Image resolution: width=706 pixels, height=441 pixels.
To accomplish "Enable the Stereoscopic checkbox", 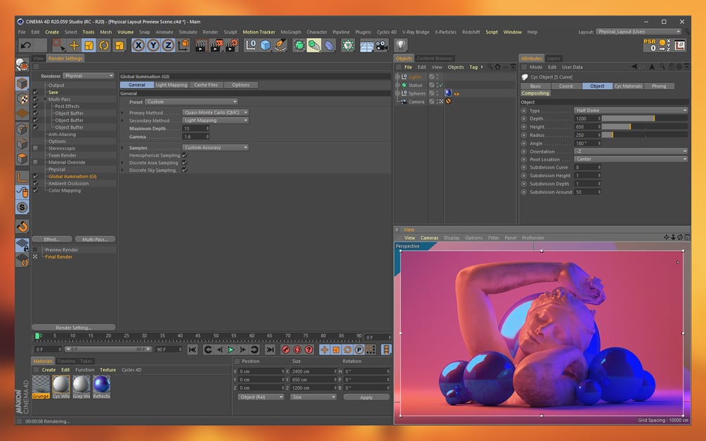I will (36, 148).
